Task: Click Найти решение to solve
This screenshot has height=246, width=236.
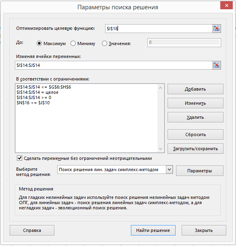Action: 153,230
